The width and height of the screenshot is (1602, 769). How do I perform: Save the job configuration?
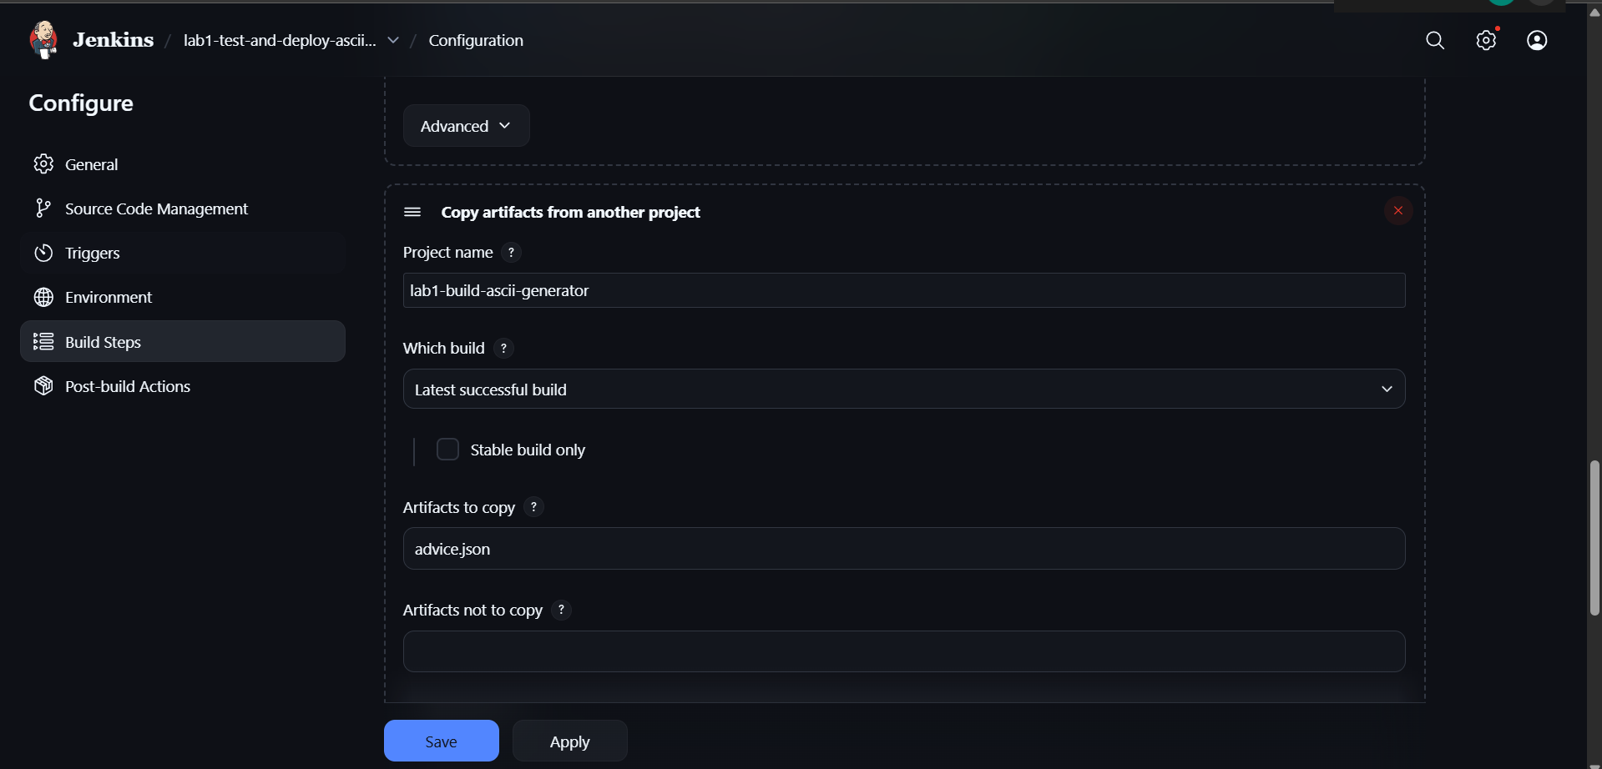(x=441, y=741)
